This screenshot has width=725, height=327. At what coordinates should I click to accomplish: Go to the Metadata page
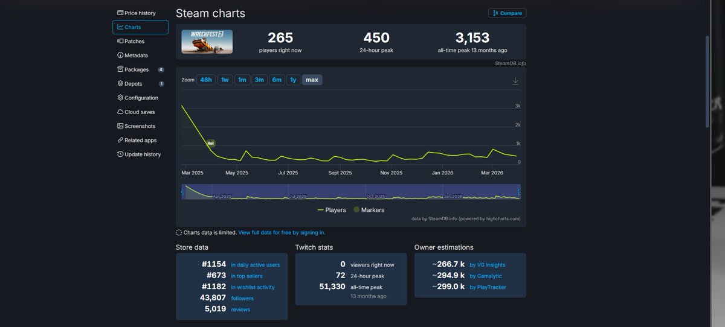pyautogui.click(x=140, y=56)
